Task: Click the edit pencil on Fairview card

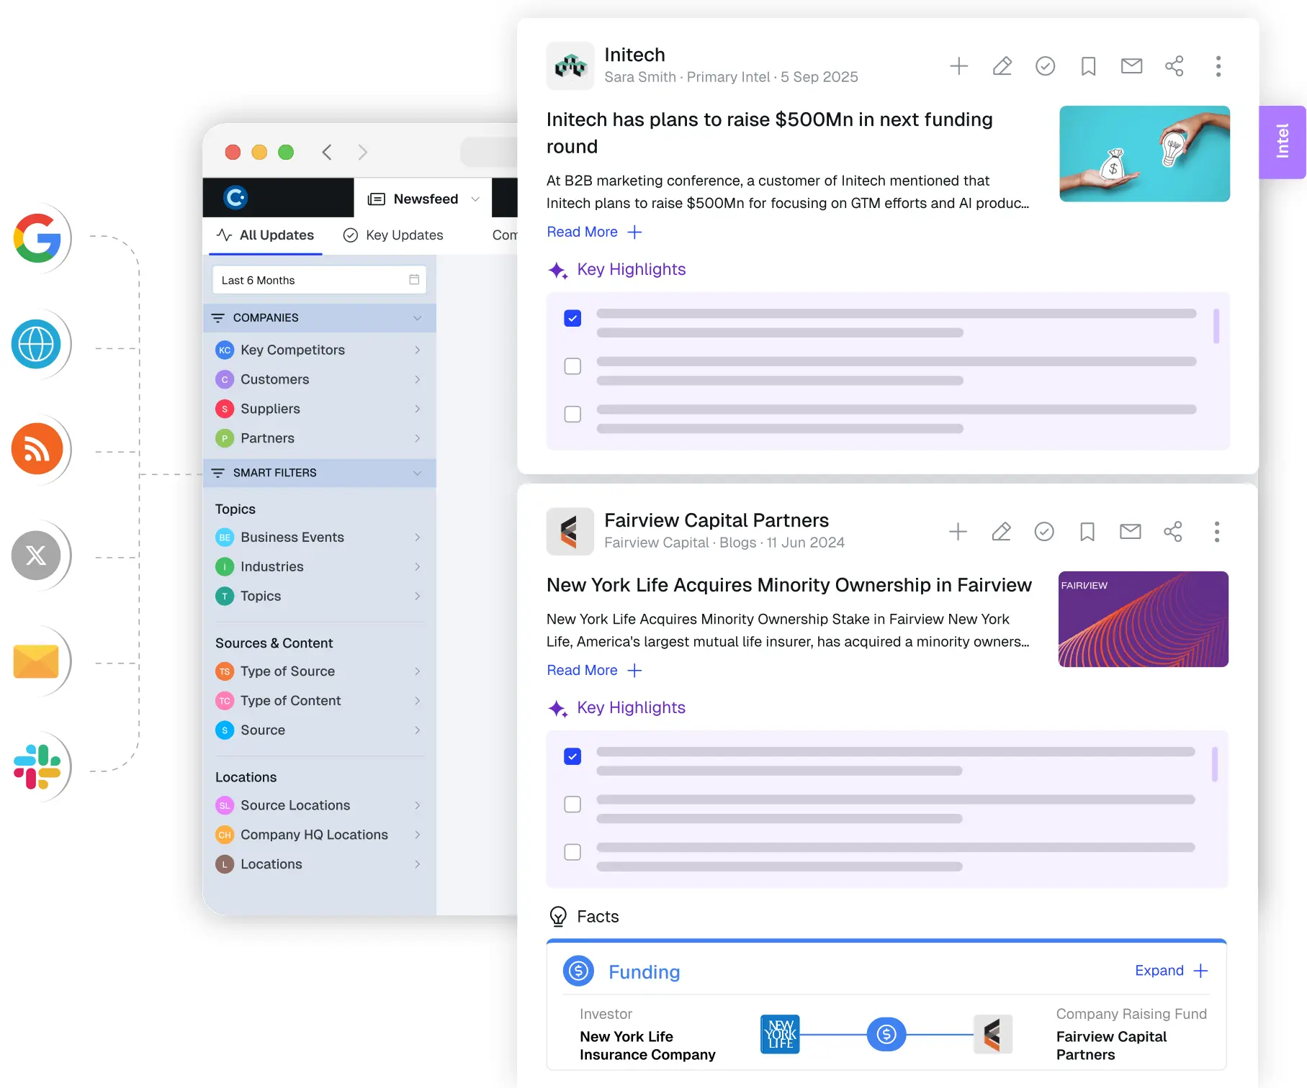Action: click(x=1001, y=532)
